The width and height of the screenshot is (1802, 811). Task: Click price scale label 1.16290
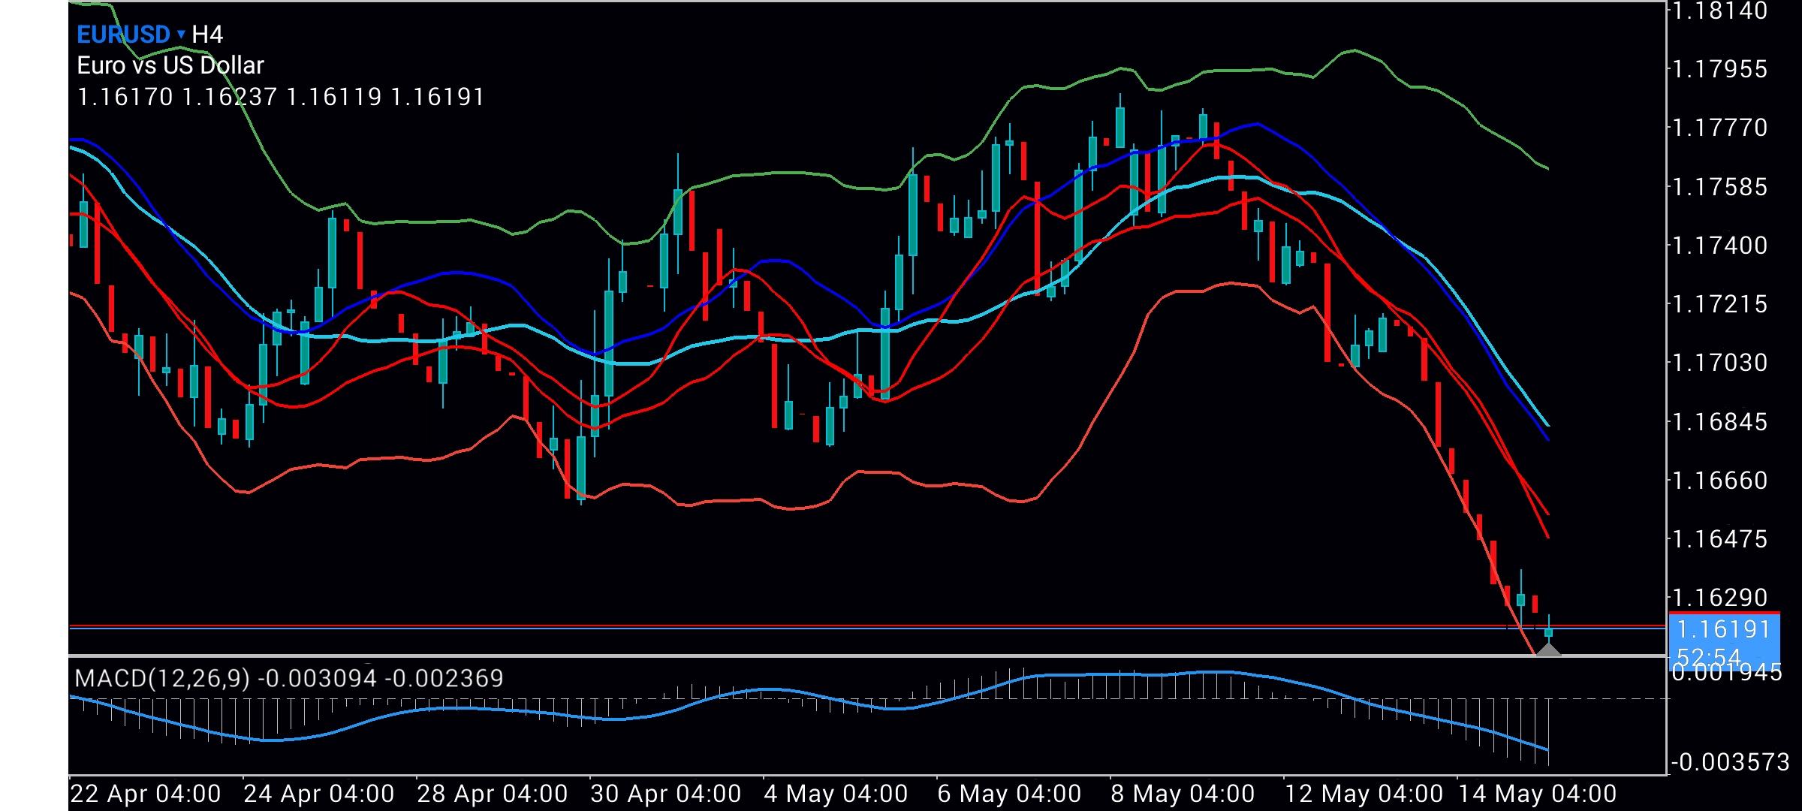coord(1719,598)
